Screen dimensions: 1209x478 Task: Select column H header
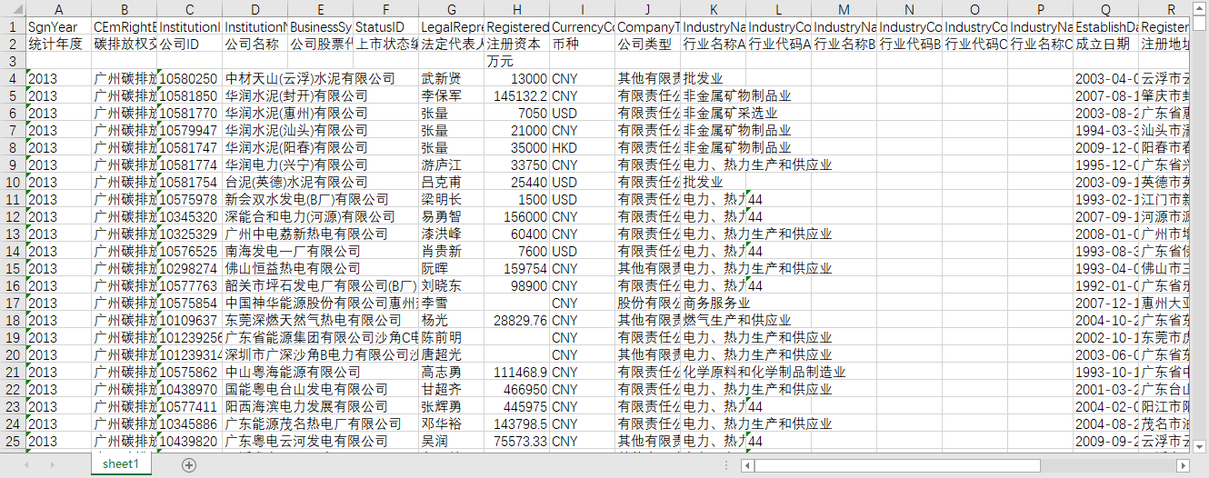517,8
